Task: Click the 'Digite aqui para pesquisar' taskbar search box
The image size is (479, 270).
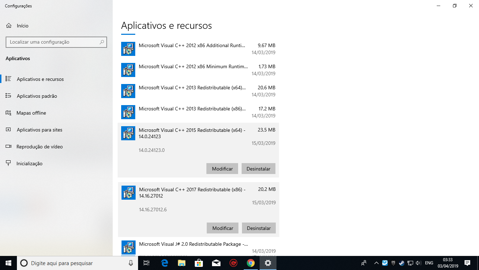Action: click(77, 263)
